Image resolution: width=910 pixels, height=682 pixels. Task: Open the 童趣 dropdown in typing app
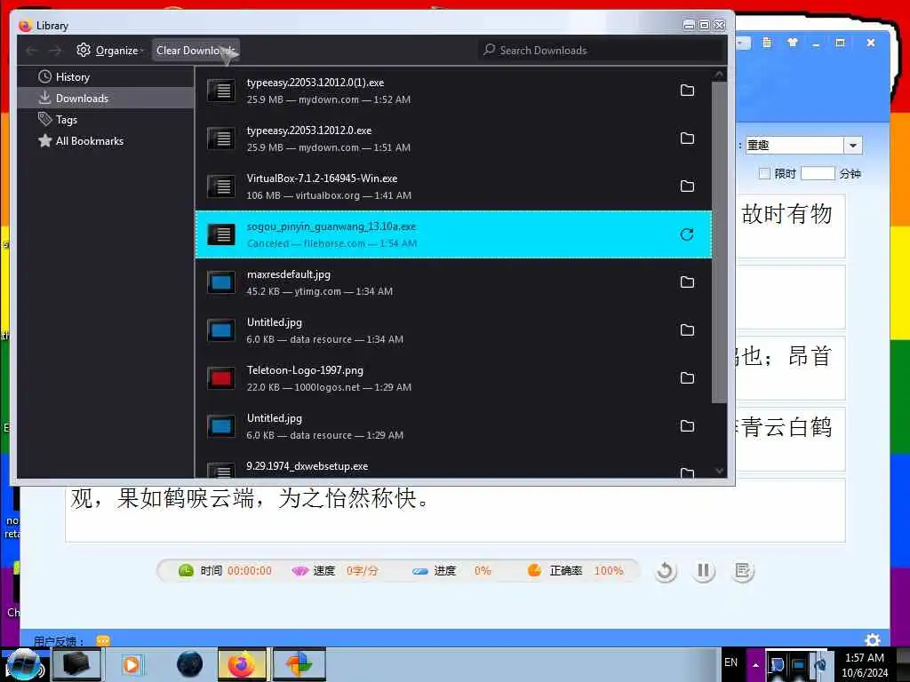coord(852,145)
